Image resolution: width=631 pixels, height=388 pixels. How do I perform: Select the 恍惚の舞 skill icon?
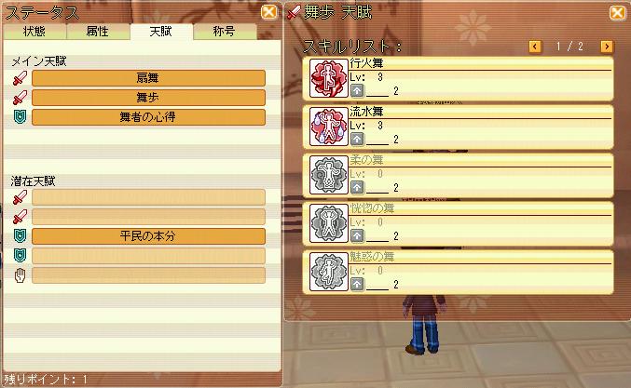coord(329,223)
